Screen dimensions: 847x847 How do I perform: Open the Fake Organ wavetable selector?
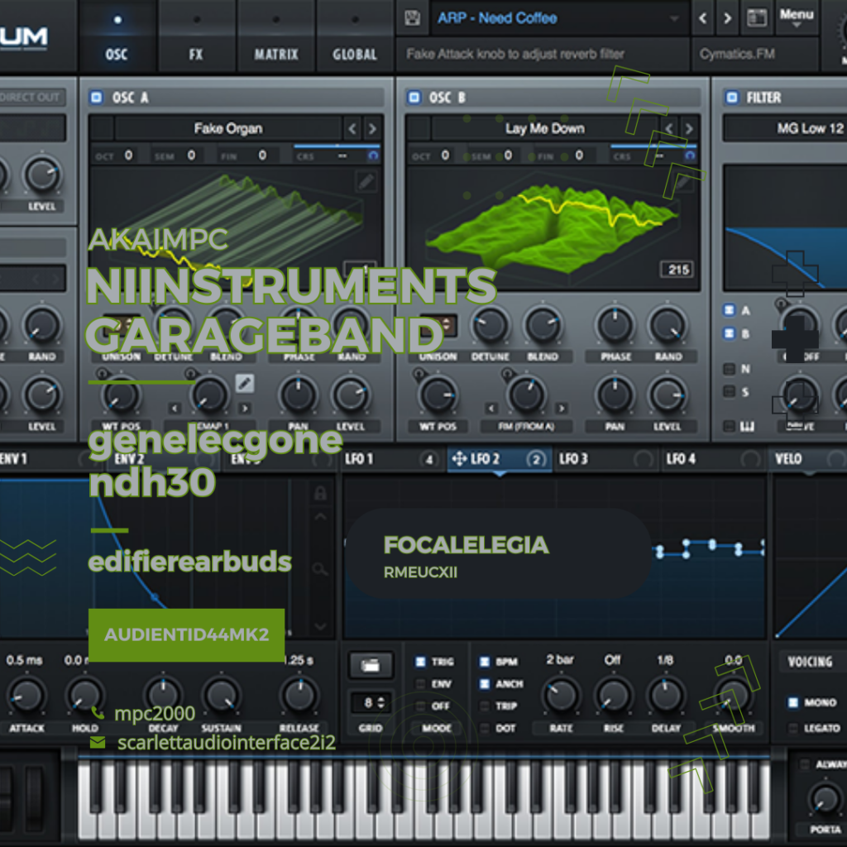tap(228, 128)
